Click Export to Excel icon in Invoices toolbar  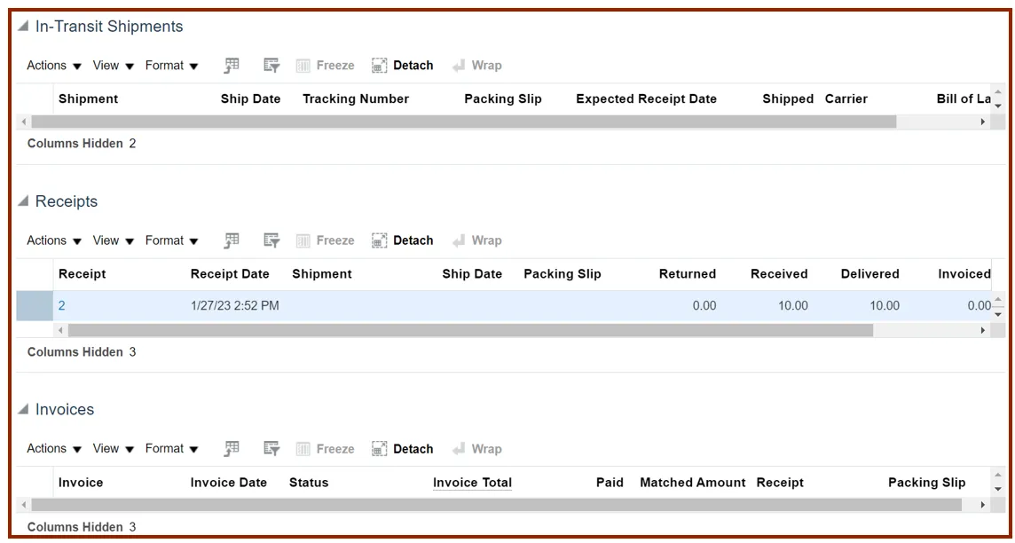[232, 449]
